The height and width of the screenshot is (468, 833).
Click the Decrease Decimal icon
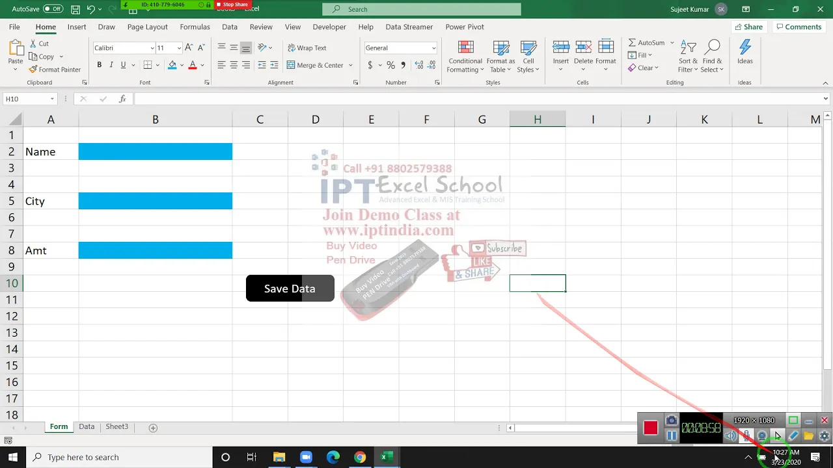[432, 65]
